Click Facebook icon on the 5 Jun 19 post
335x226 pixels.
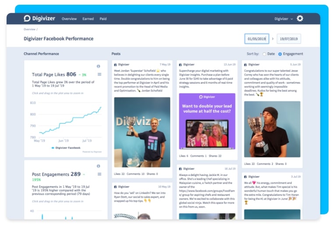click(246, 65)
